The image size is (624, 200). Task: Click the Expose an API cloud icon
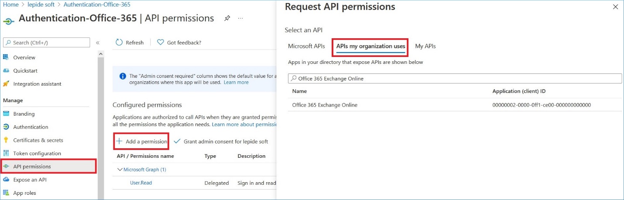pyautogui.click(x=6, y=180)
